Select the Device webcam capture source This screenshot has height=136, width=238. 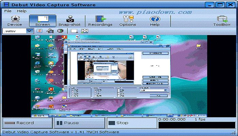click(x=15, y=21)
